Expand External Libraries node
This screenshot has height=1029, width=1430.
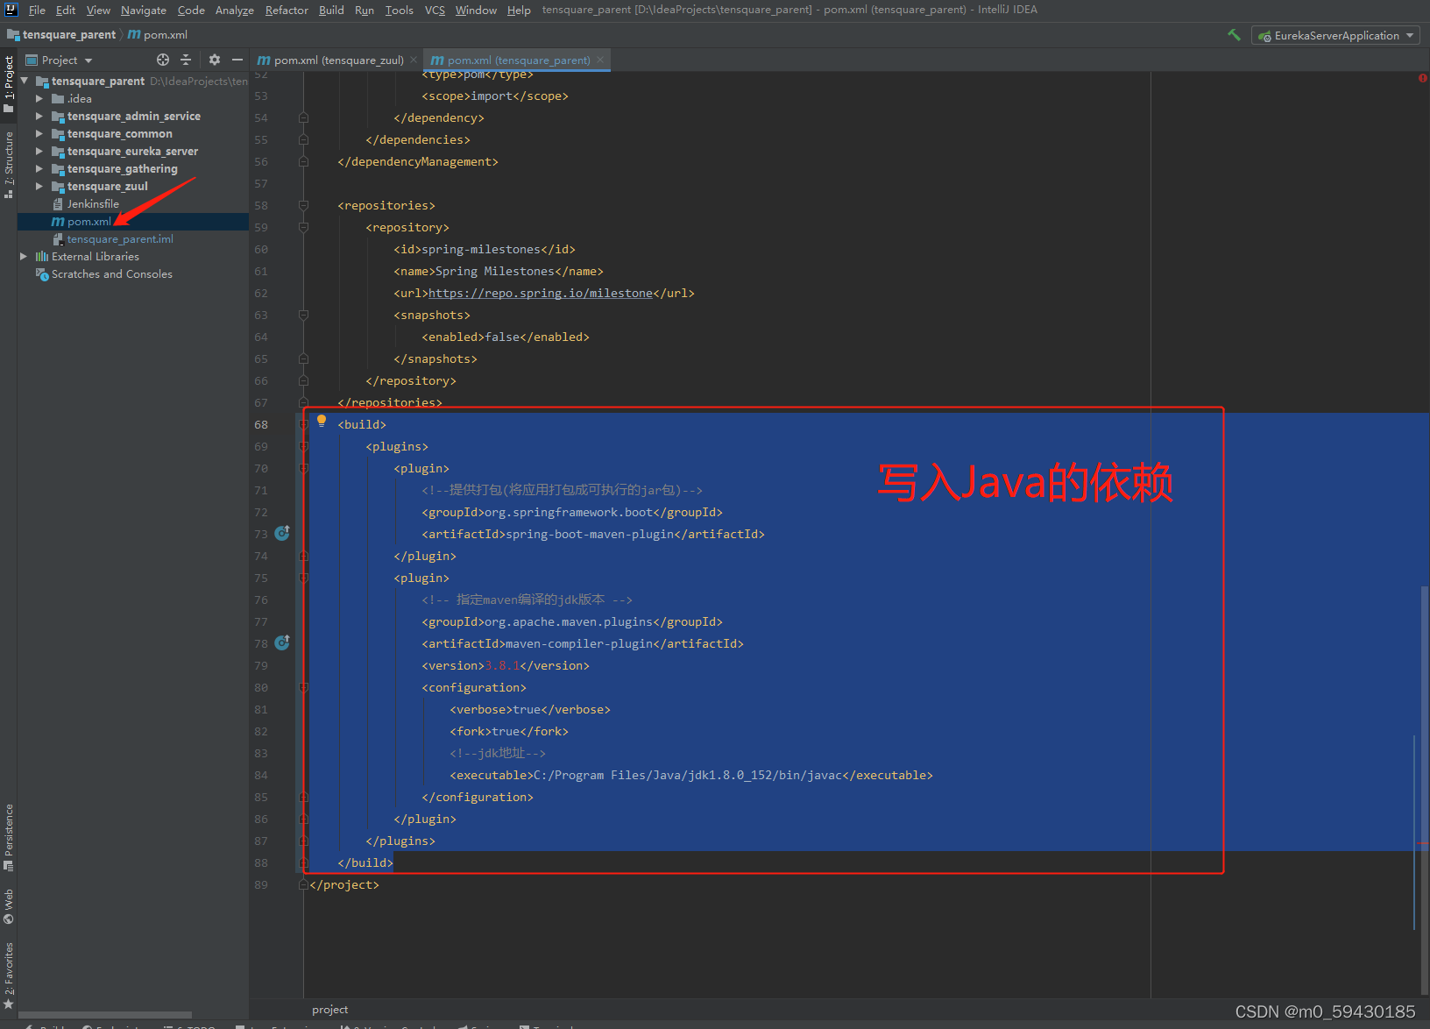24,256
